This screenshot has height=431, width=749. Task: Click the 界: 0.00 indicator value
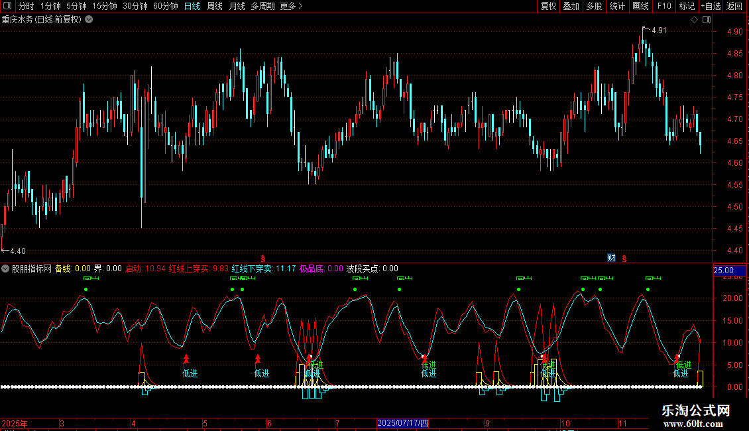click(x=108, y=269)
